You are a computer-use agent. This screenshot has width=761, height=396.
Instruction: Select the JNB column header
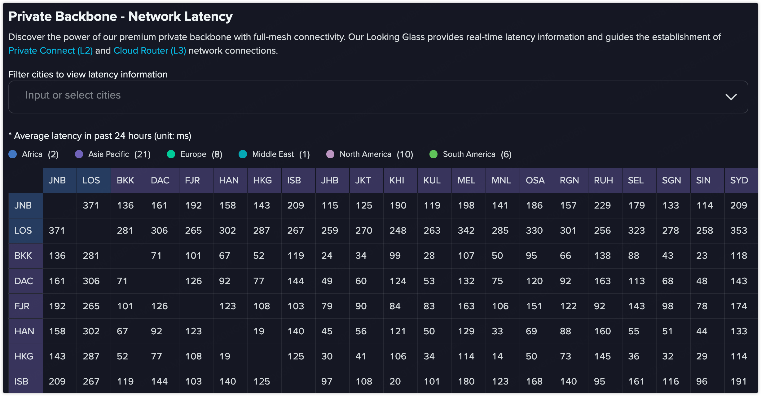(x=57, y=180)
